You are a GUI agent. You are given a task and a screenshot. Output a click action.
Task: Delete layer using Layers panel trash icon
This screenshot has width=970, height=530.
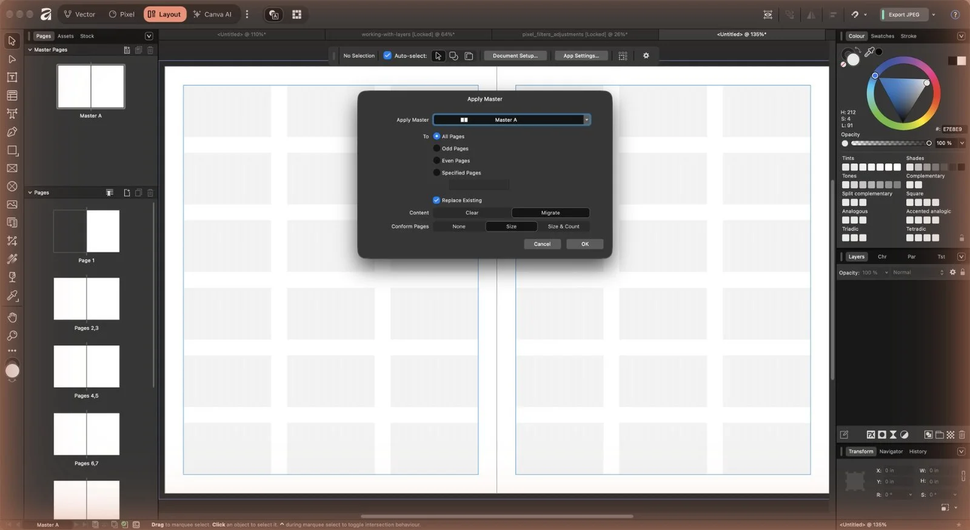(x=962, y=434)
